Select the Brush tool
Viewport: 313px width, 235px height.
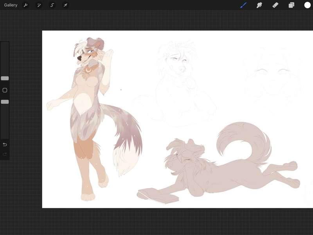point(243,5)
